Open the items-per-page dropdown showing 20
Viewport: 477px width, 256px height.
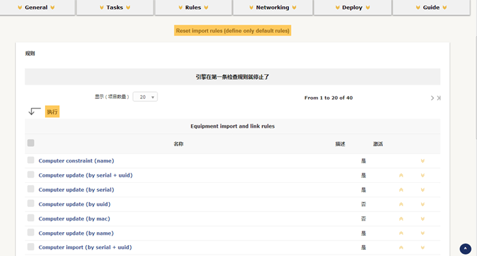coord(145,97)
